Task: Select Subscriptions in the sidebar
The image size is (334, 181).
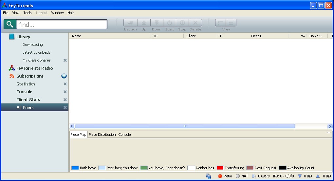Action: (30, 76)
